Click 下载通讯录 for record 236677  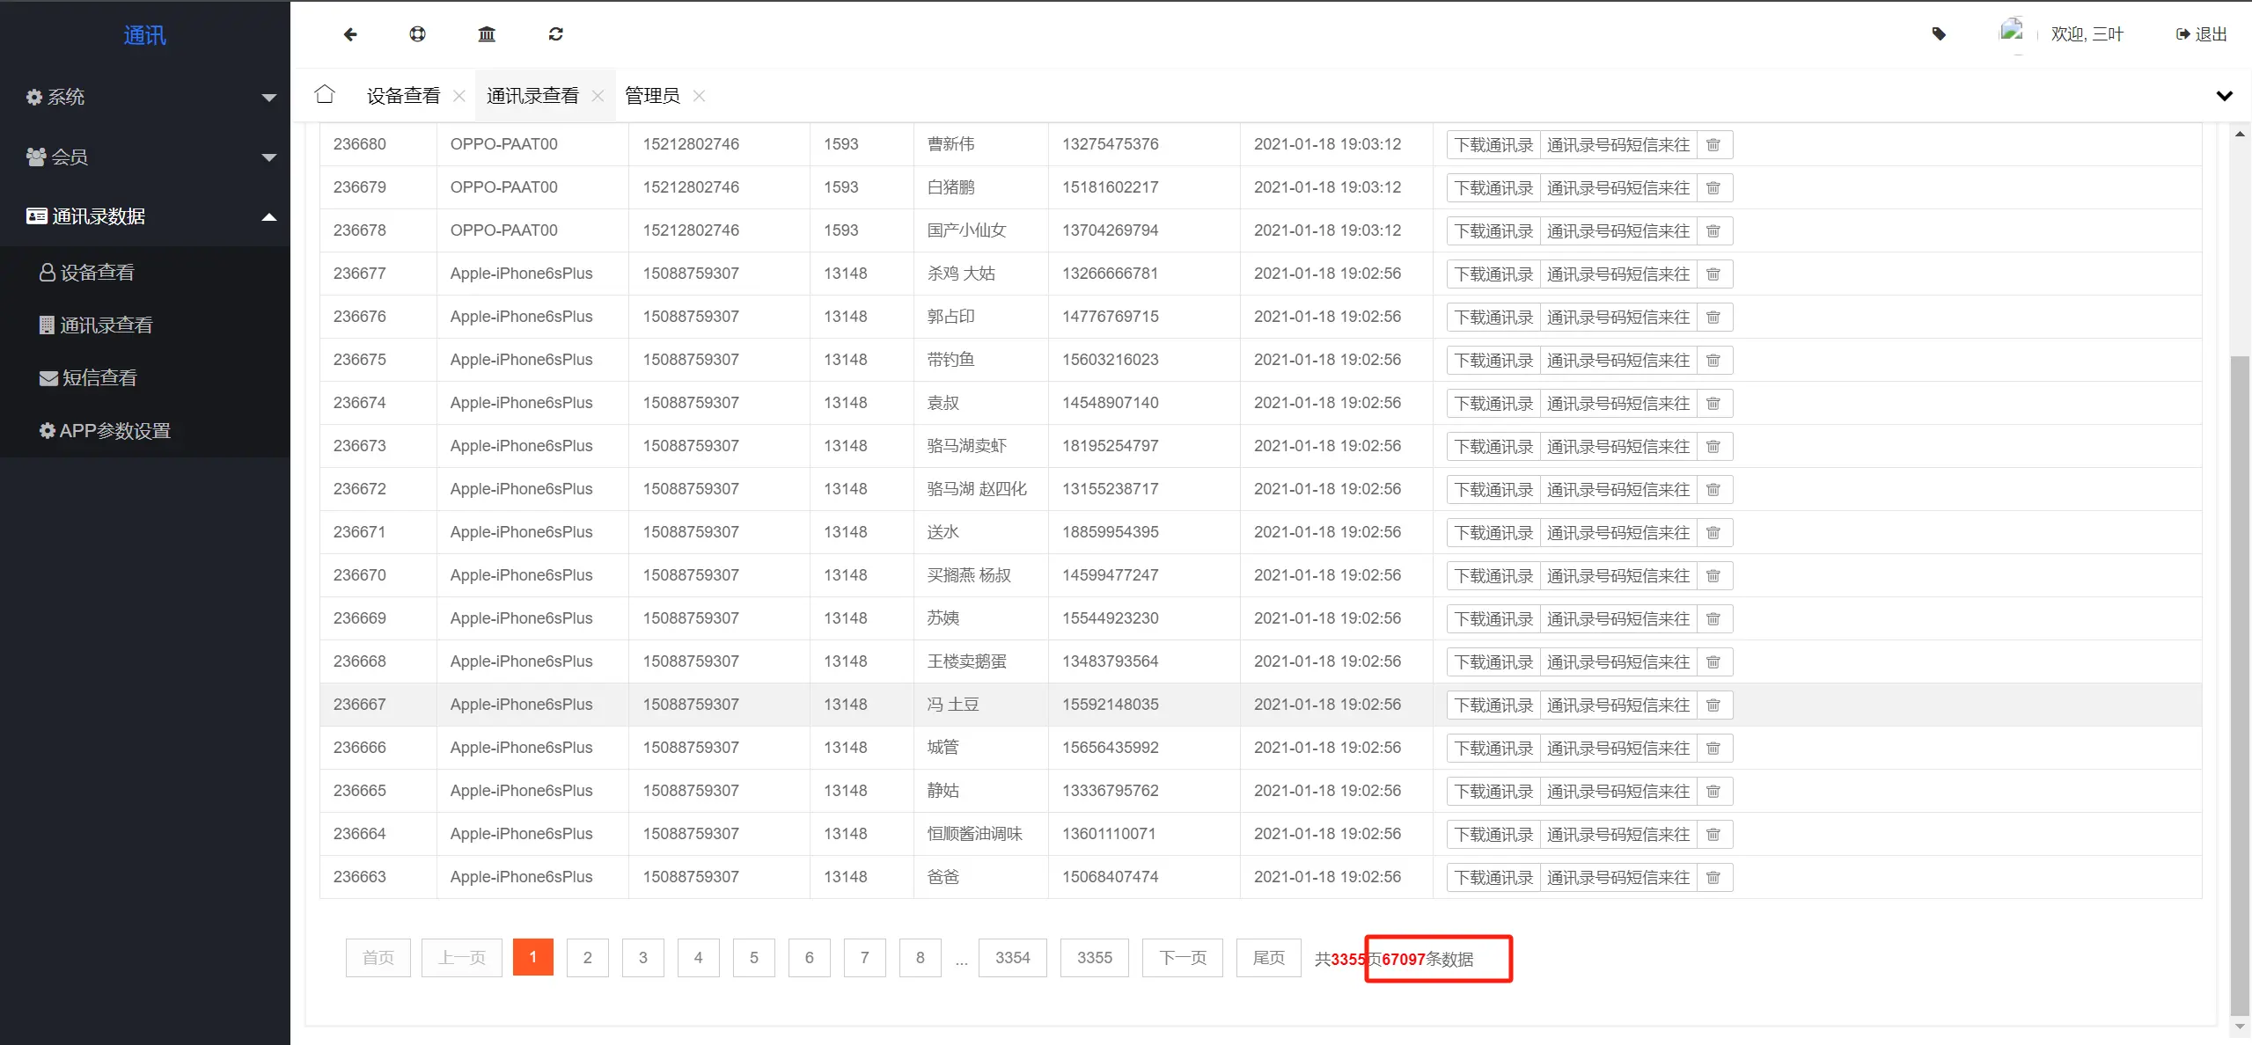click(x=1493, y=274)
